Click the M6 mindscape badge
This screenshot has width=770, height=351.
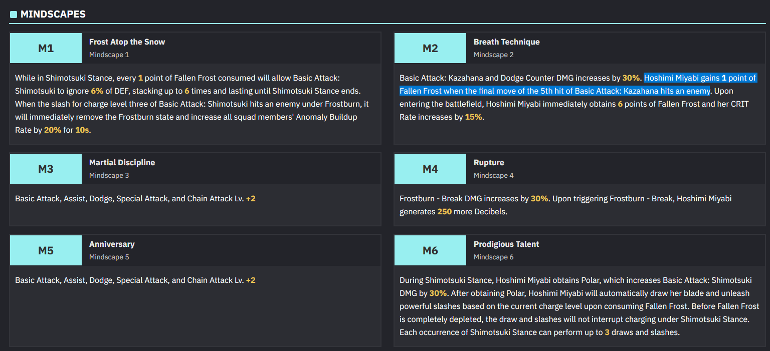tap(430, 250)
